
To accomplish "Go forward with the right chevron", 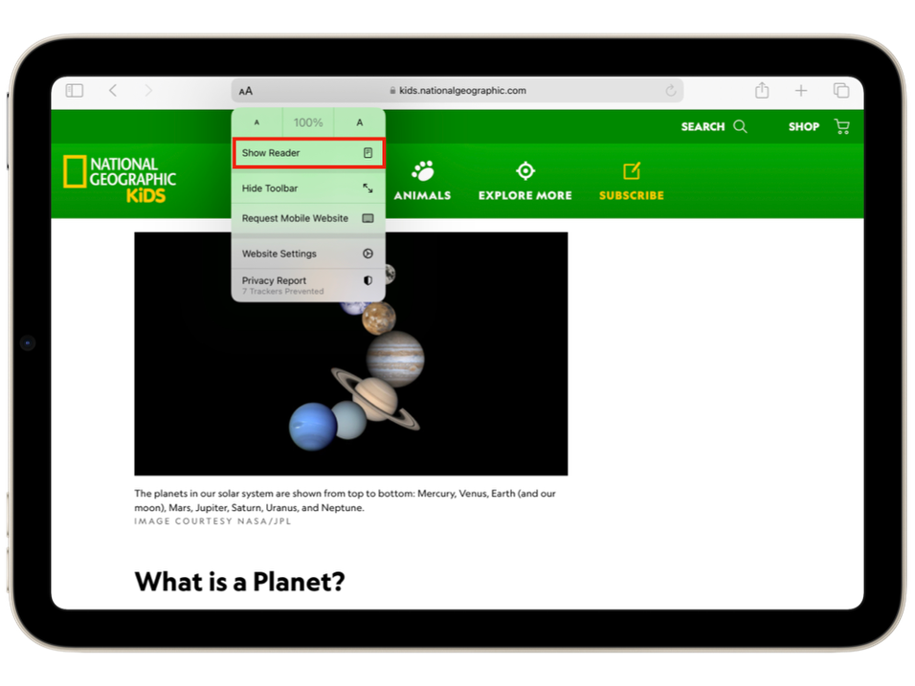I will pyautogui.click(x=148, y=91).
